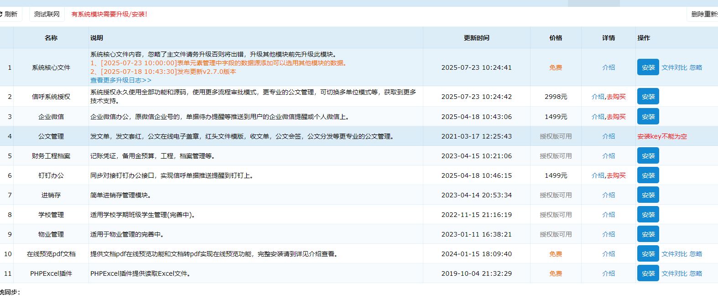
Task: Click the 名称 column header
Action: tap(51, 38)
